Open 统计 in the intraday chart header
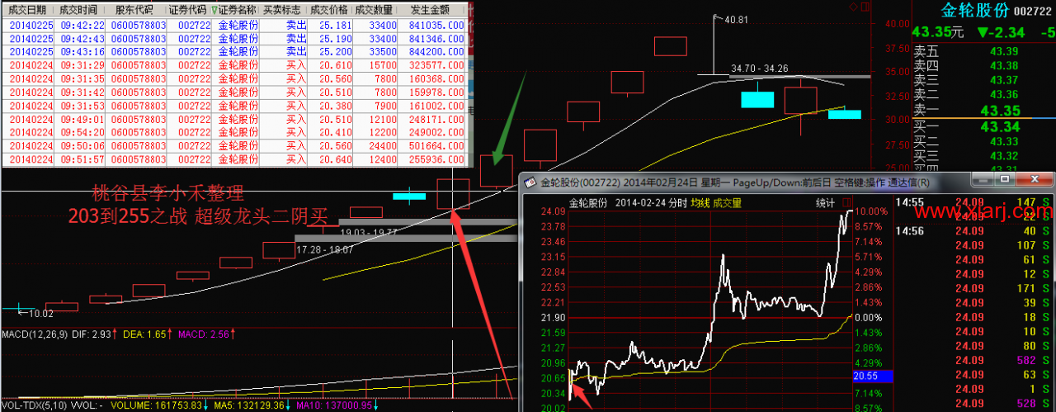This screenshot has width=1056, height=412. (x=826, y=201)
